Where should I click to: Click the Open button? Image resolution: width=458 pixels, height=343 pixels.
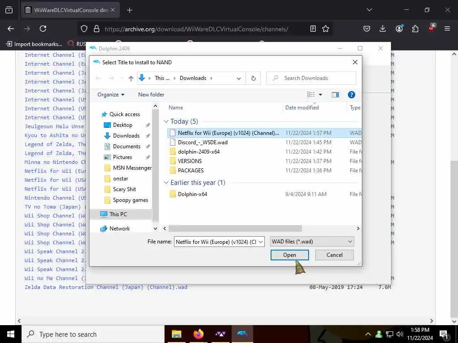pos(289,255)
